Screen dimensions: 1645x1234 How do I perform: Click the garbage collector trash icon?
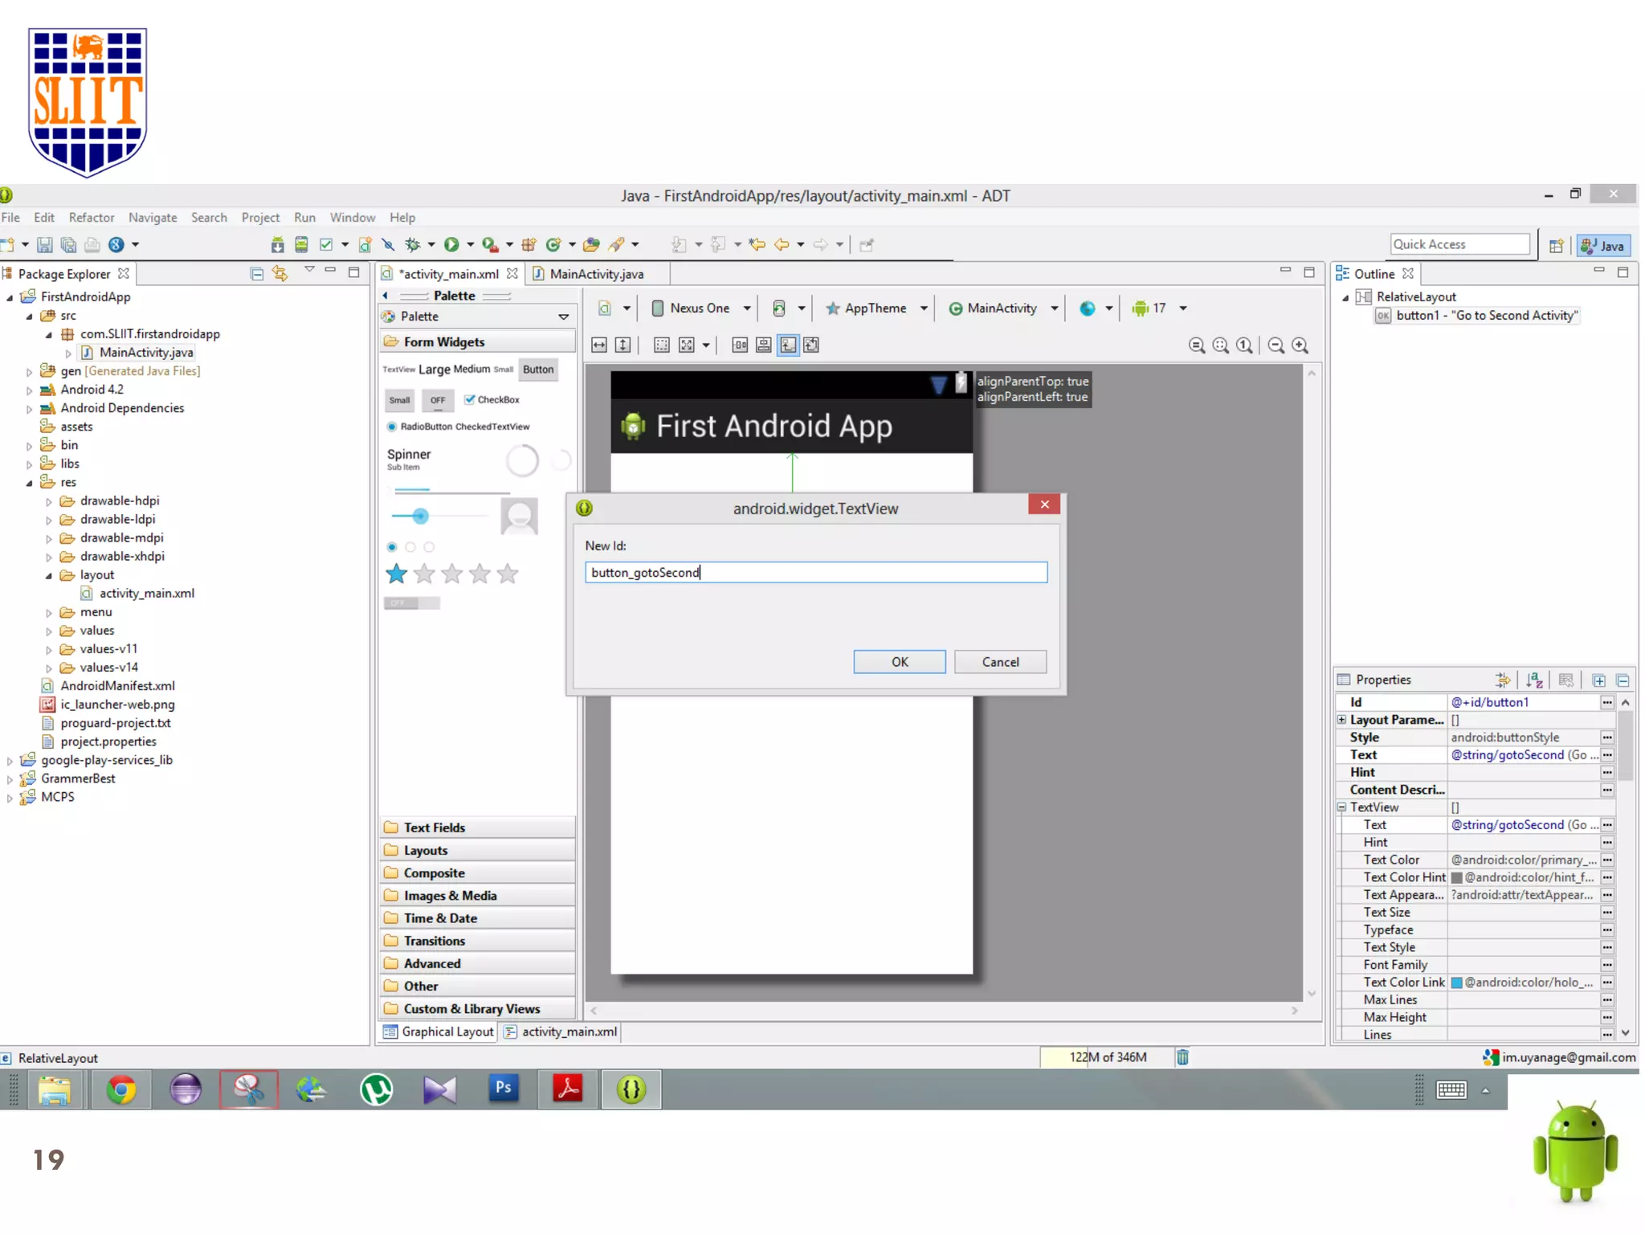(x=1182, y=1057)
